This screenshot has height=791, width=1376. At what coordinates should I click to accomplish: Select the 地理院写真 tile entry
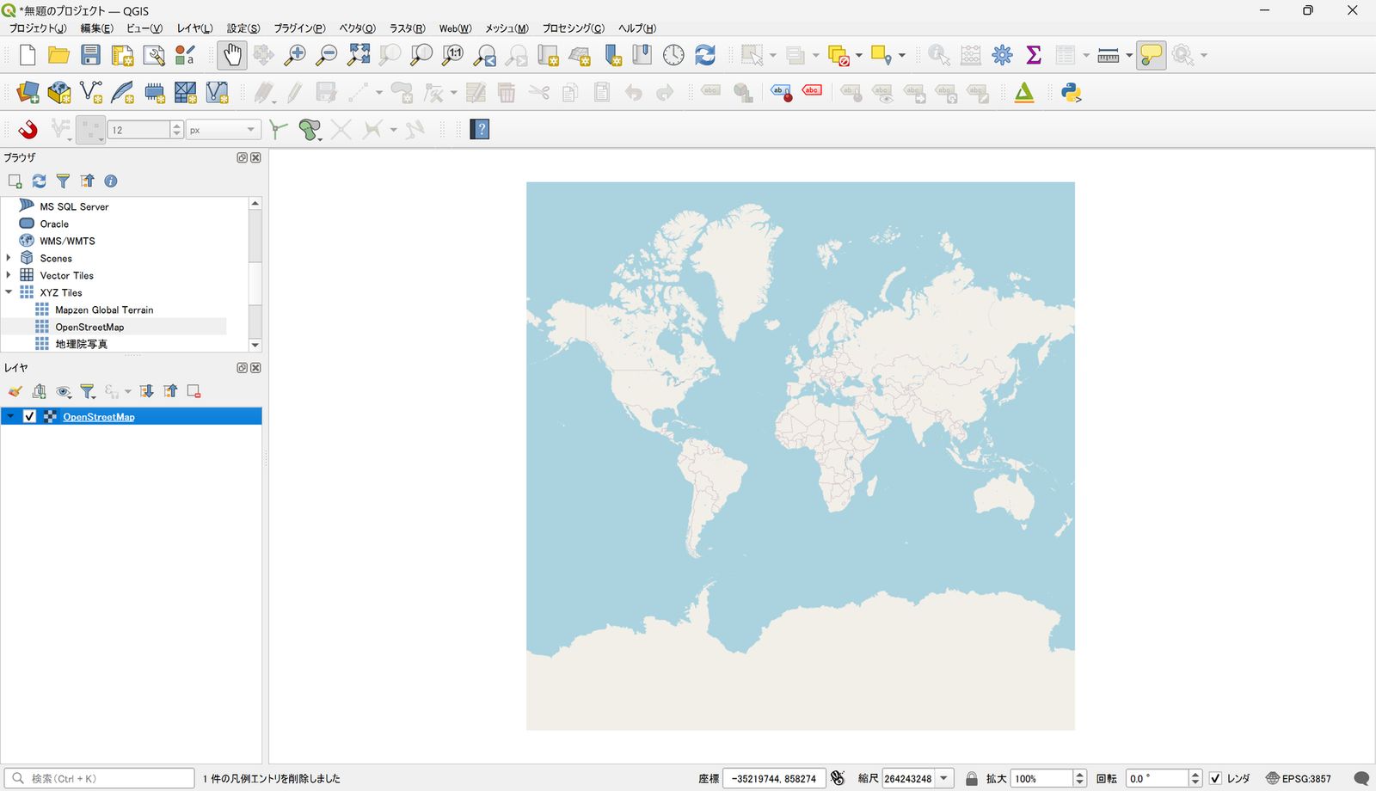(x=82, y=344)
